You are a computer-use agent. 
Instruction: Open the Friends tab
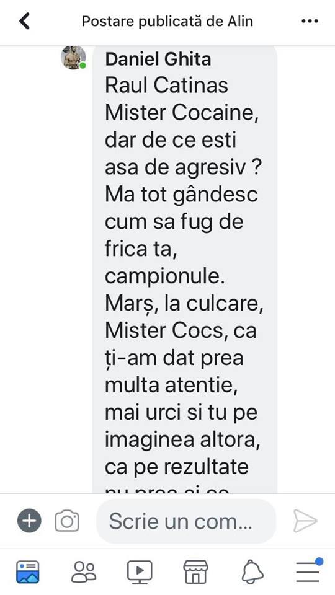(x=84, y=572)
